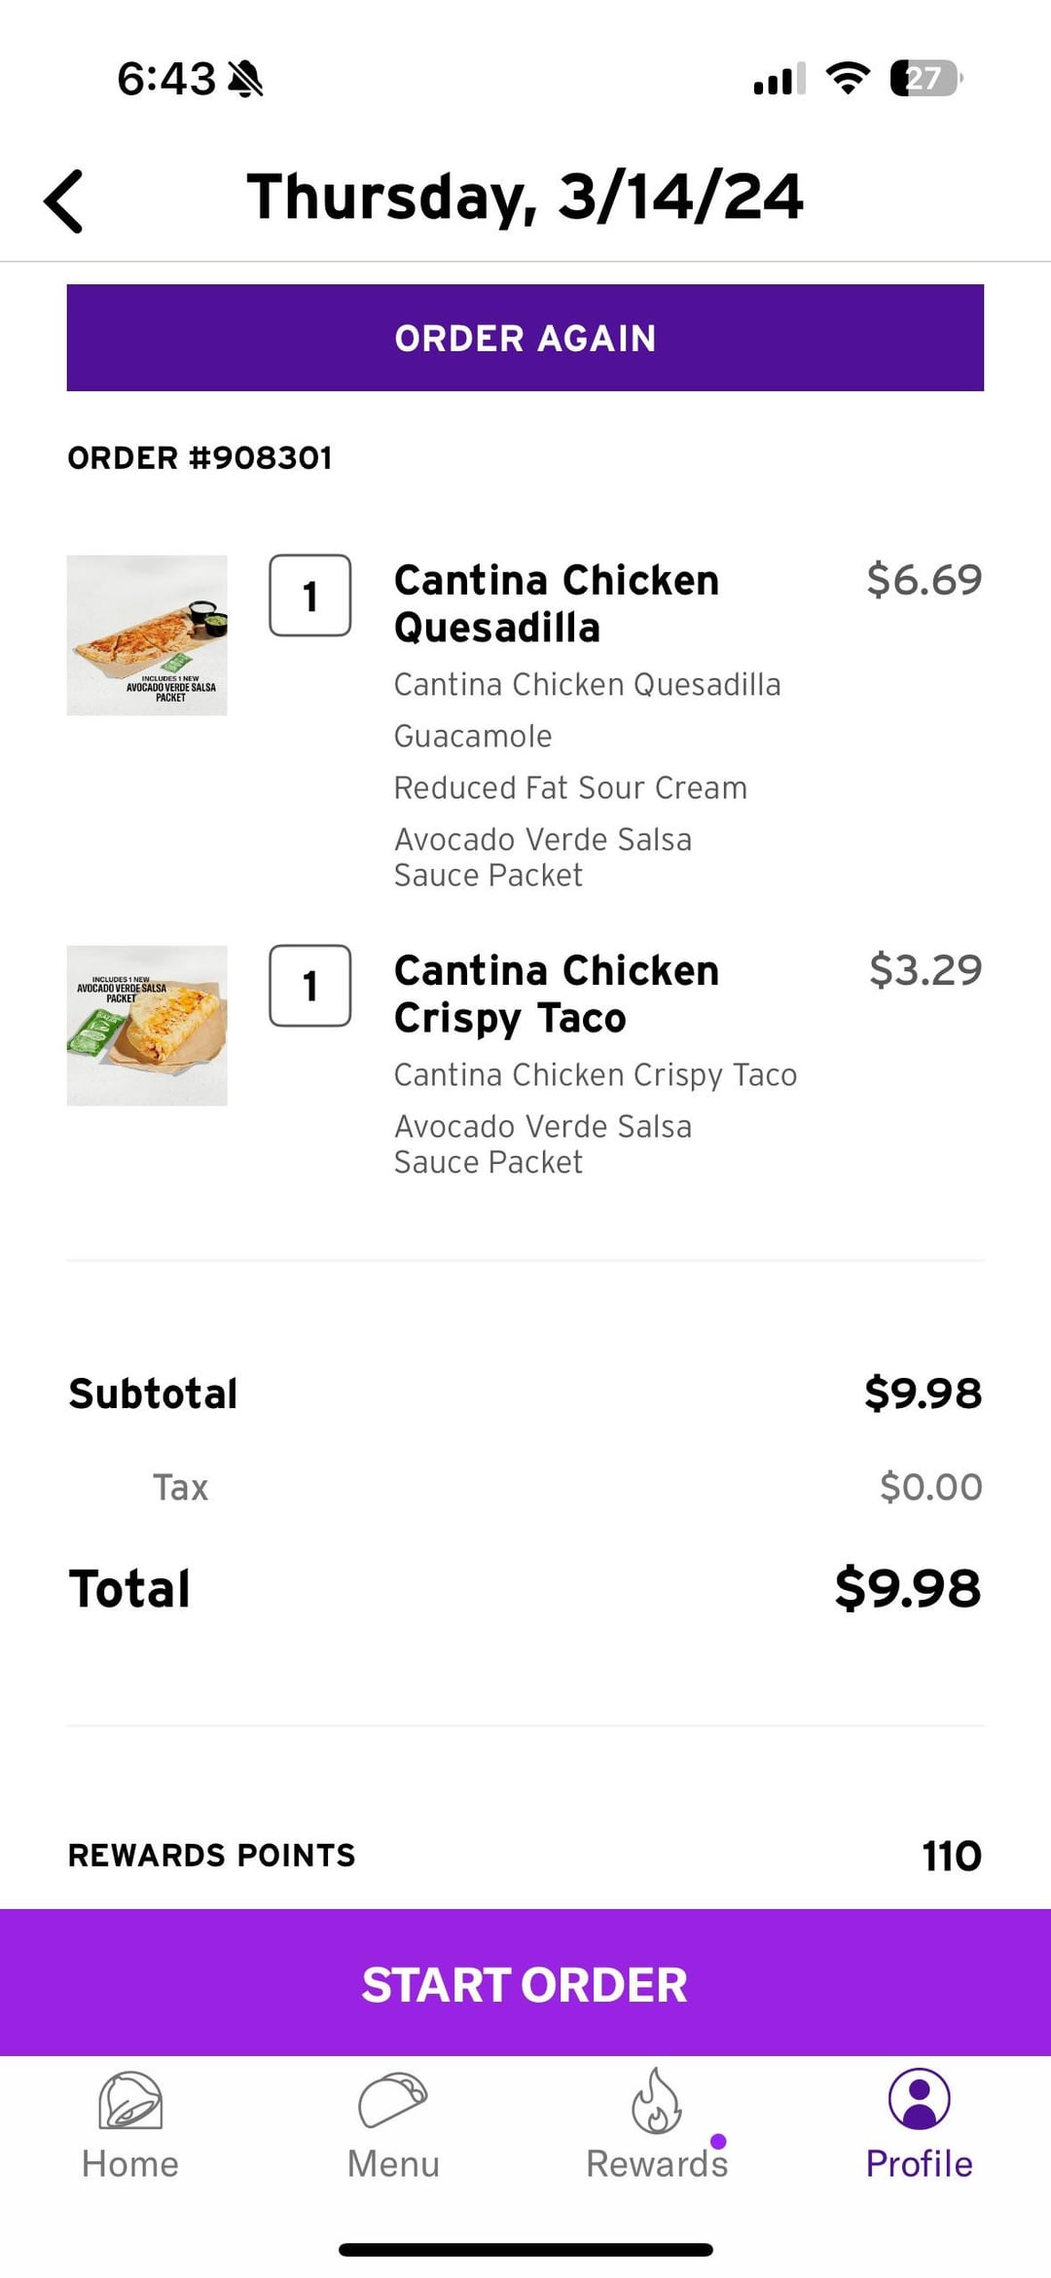The width and height of the screenshot is (1051, 2278).
Task: Tap the battery level indicator
Action: [925, 78]
